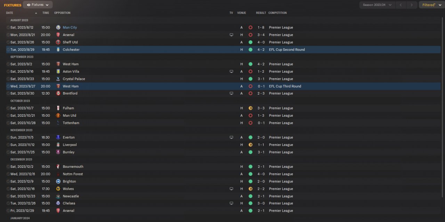Open the Fixtures view dropdown
Screen dimensions: 445x222
click(x=38, y=5)
